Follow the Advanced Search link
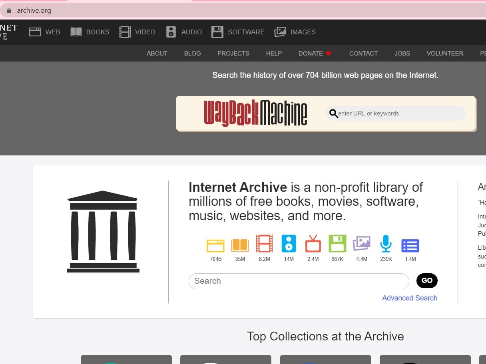Viewport: 486px width, 364px height. (x=410, y=298)
